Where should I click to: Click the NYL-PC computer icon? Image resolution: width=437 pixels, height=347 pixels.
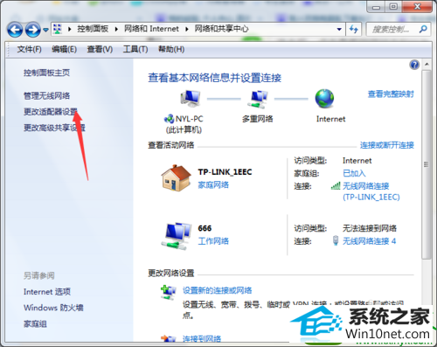pyautogui.click(x=191, y=99)
